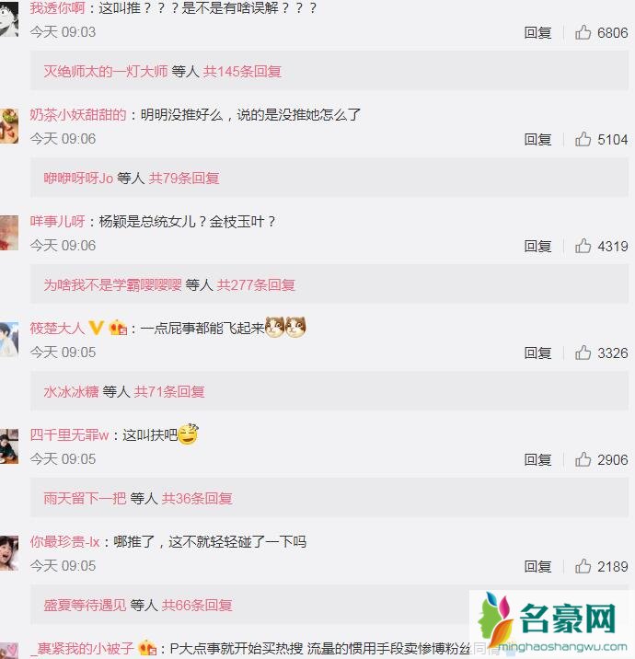Image resolution: width=635 pixels, height=659 pixels.
Task: Thumbs-up 四千里无罪w's comment
Action: [x=583, y=459]
